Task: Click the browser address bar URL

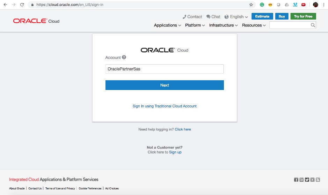Action: point(70,5)
